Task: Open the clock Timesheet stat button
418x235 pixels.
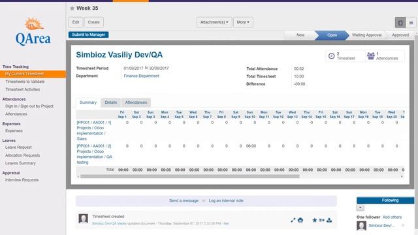Action: [346, 56]
